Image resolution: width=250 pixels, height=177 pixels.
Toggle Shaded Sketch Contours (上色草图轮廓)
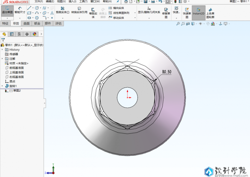tap(210, 12)
